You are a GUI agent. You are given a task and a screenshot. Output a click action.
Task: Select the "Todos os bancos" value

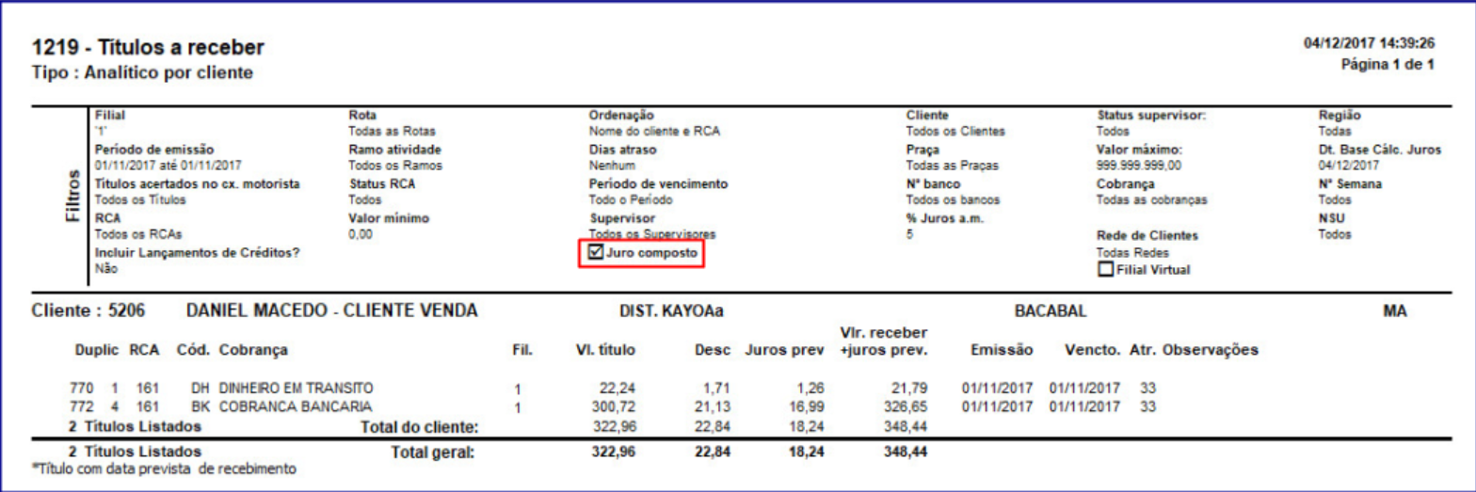[x=953, y=200]
